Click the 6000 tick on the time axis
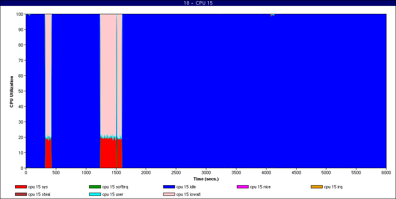The width and height of the screenshot is (396, 199). (x=386, y=173)
